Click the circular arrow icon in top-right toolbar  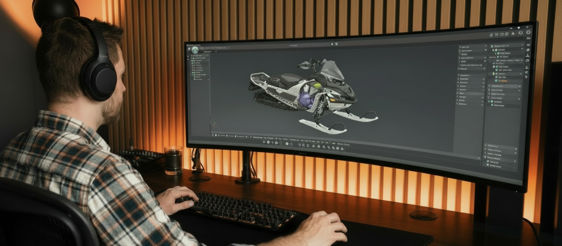coord(521,33)
